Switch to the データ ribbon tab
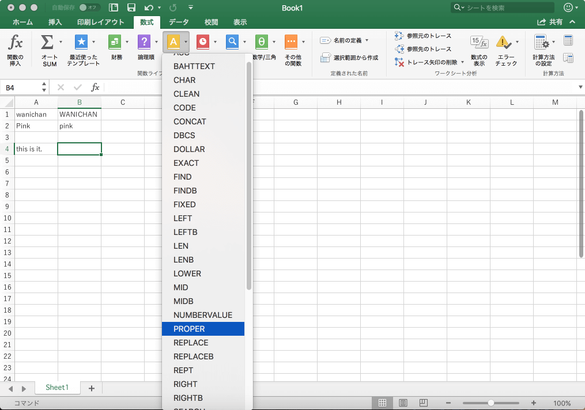585x410 pixels. [x=179, y=22]
